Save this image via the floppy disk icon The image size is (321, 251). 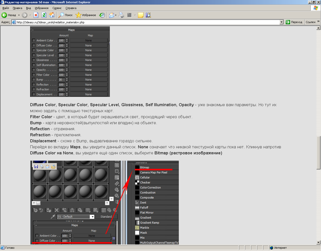pos(36,167)
